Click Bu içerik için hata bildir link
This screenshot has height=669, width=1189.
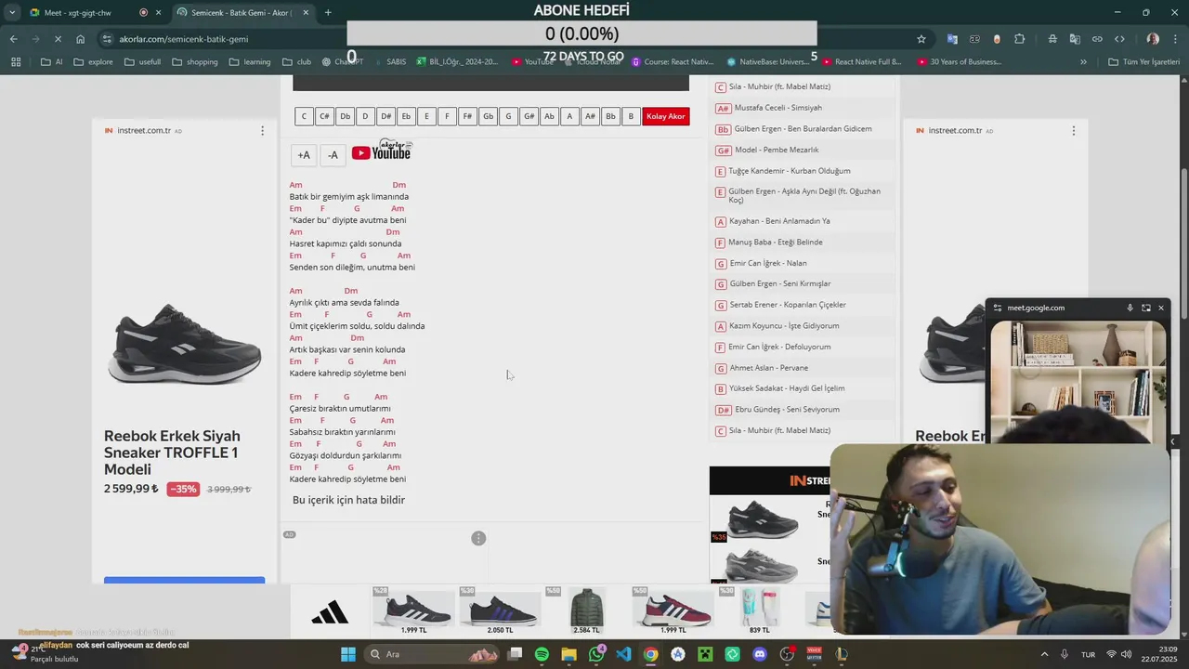click(348, 500)
